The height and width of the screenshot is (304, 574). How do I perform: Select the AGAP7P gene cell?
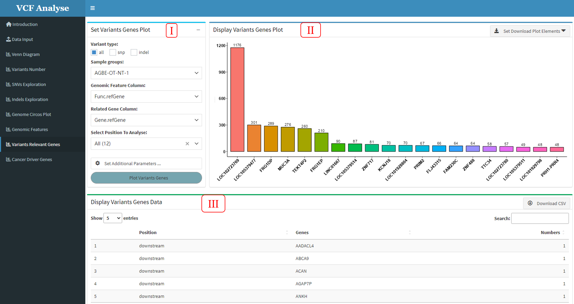click(304, 284)
